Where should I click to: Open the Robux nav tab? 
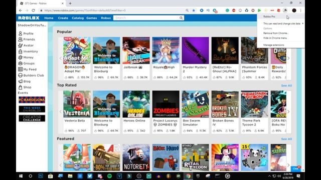point(106,18)
